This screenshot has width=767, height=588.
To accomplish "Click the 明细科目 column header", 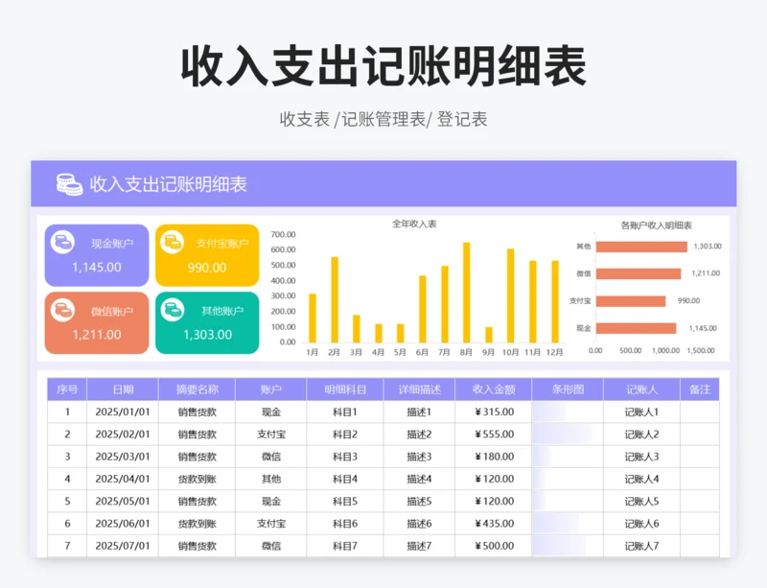I will (345, 389).
